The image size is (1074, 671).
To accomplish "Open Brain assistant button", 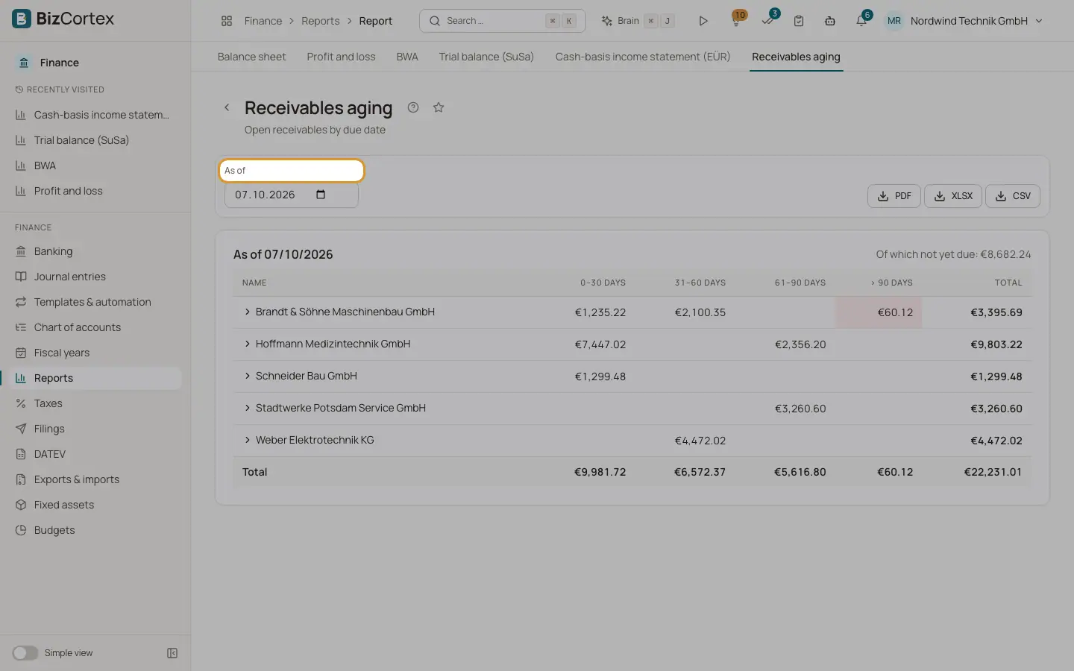I will (638, 21).
